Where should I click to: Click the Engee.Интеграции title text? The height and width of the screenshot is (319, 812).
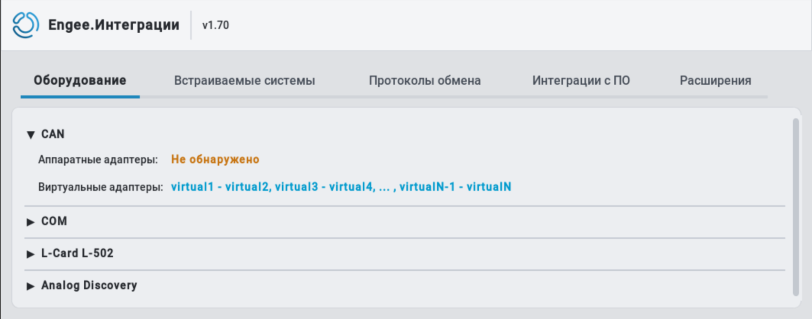[114, 25]
